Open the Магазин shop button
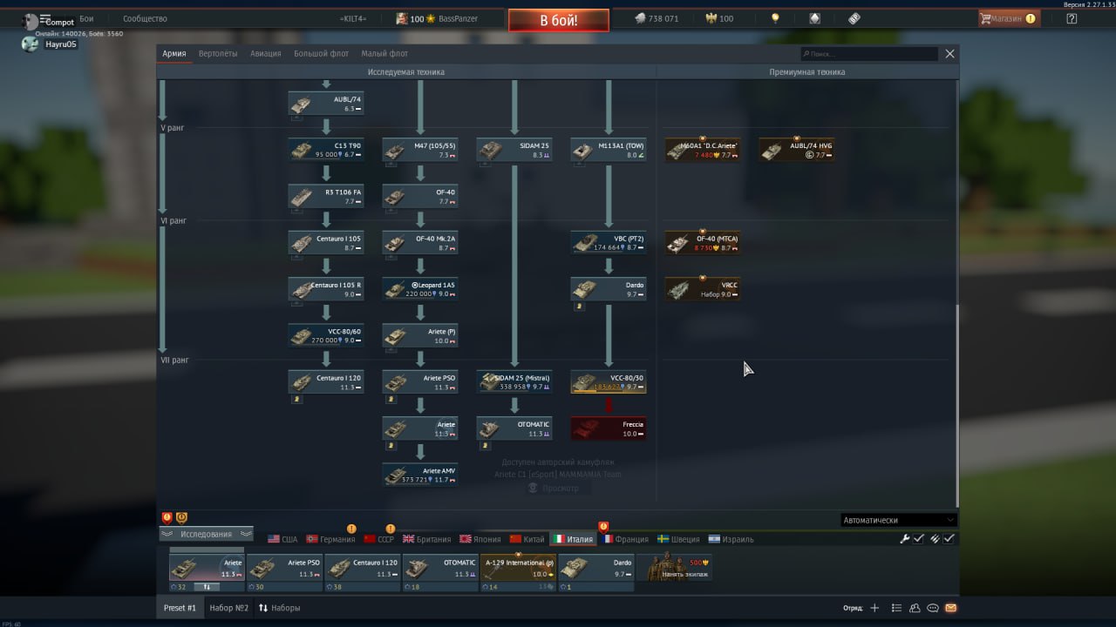This screenshot has width=1116, height=627. pyautogui.click(x=1009, y=18)
